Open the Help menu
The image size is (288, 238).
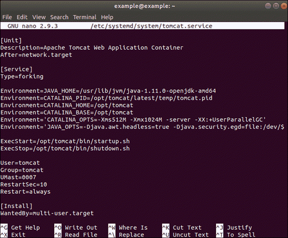pos(107,17)
